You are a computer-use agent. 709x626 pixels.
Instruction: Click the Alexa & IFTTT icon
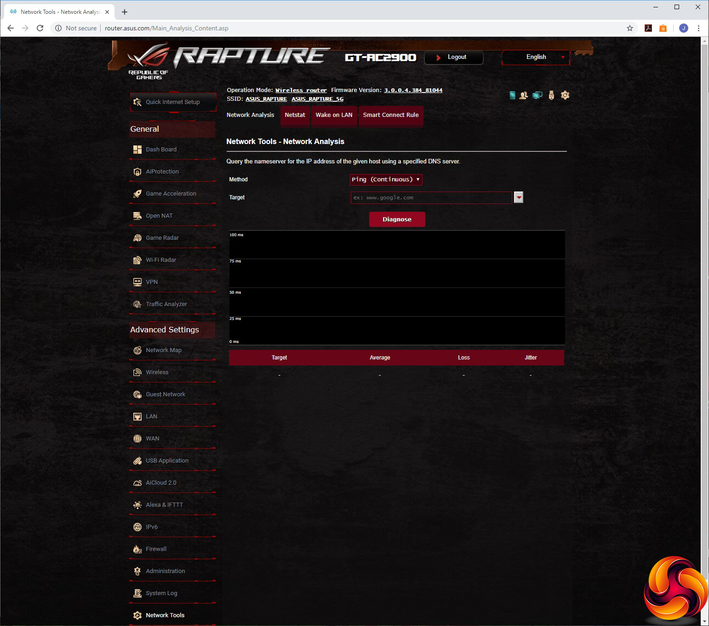[x=137, y=504]
